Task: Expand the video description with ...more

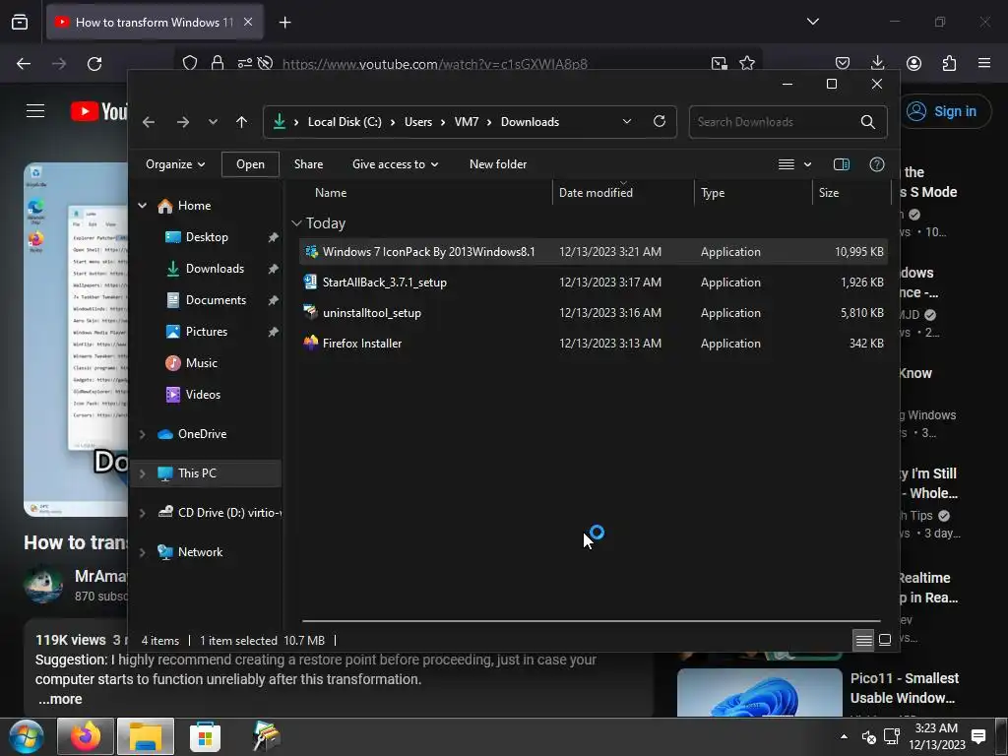Action: (x=60, y=700)
